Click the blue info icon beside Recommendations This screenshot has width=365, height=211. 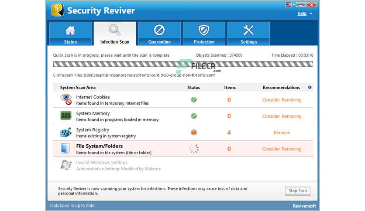coord(310,87)
